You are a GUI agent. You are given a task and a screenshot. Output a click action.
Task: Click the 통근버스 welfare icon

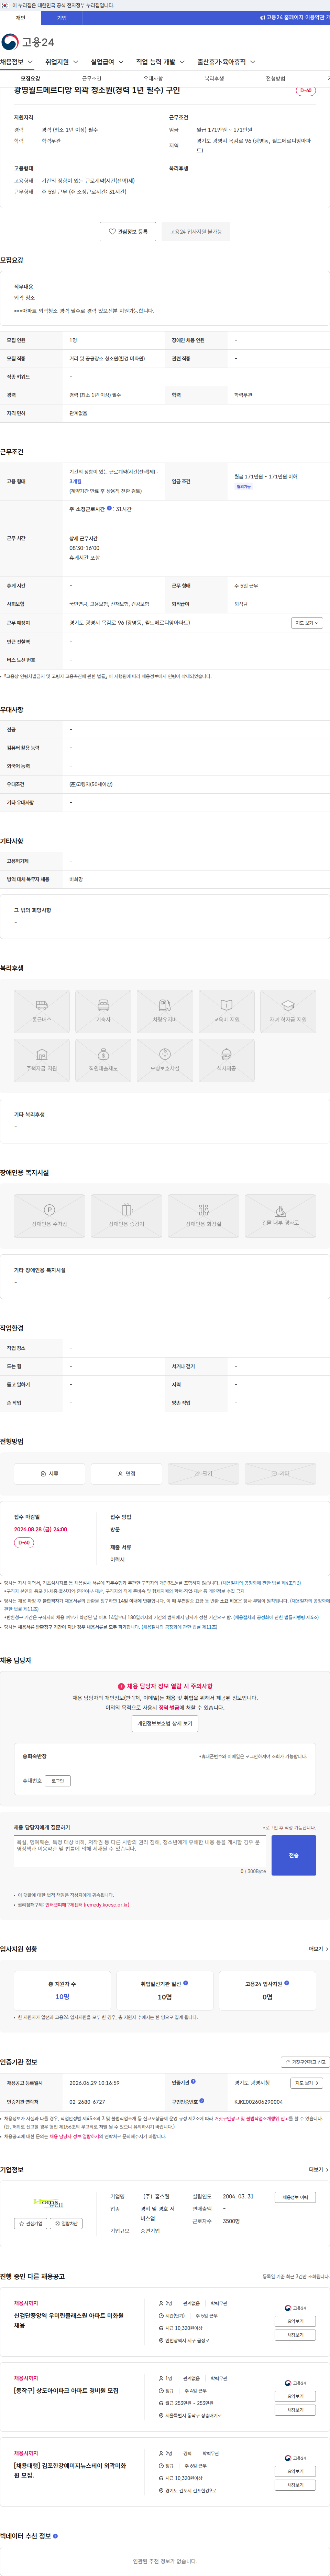(42, 1011)
